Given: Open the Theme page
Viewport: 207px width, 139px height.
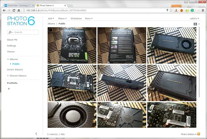Looking at the screenshot, I should (x=11, y=52).
